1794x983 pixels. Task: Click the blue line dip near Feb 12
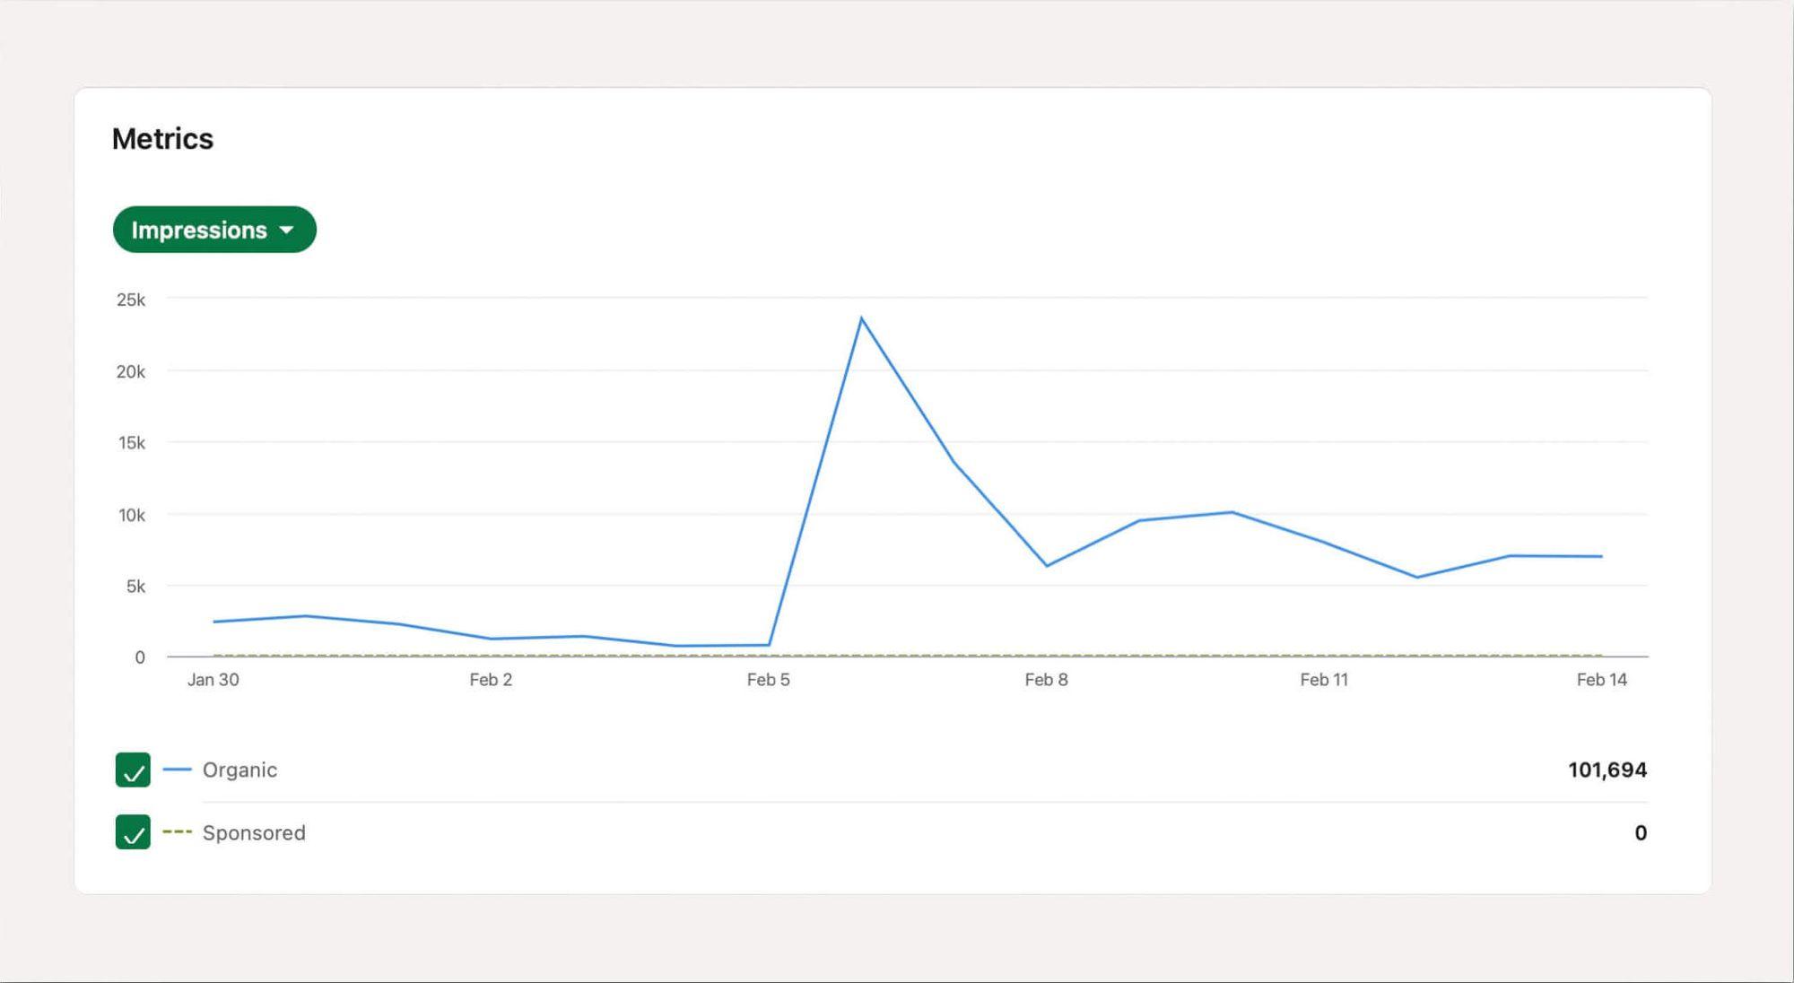1415,576
